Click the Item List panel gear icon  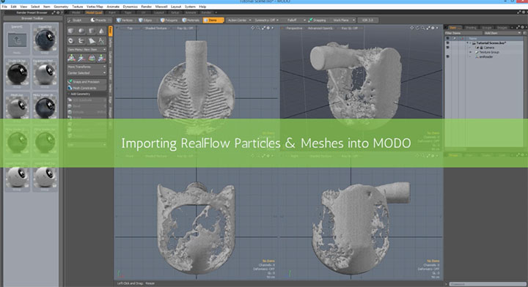coord(523,27)
